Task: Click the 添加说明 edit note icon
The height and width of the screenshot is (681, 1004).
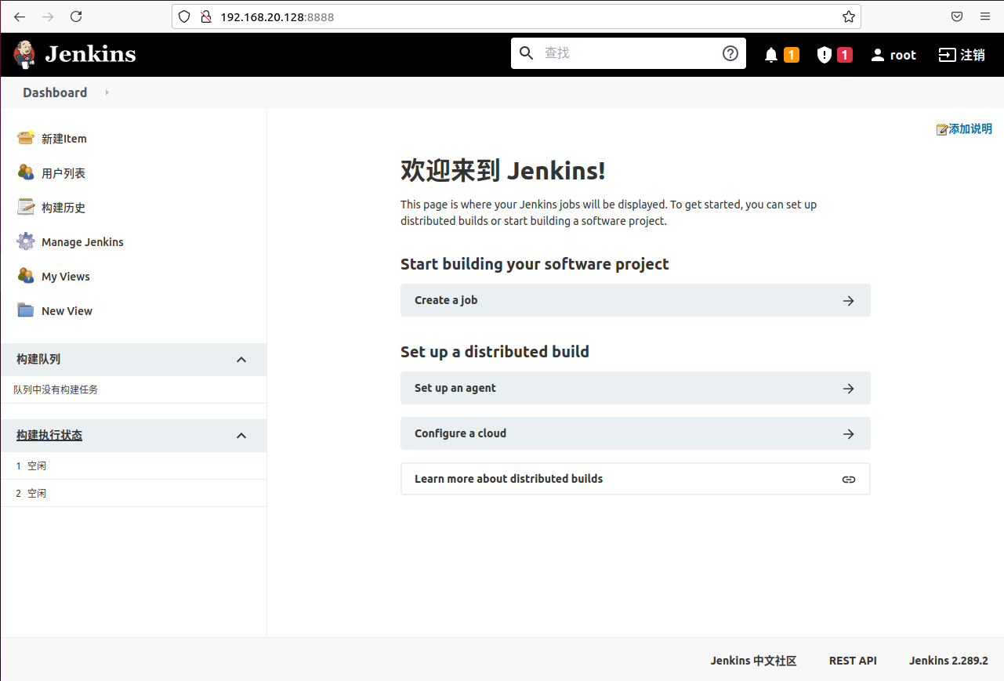Action: [x=942, y=129]
